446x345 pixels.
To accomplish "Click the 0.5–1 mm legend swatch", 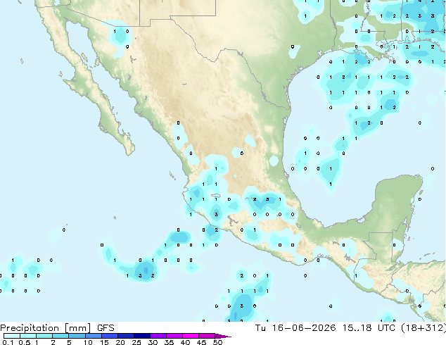I will click(x=28, y=336).
